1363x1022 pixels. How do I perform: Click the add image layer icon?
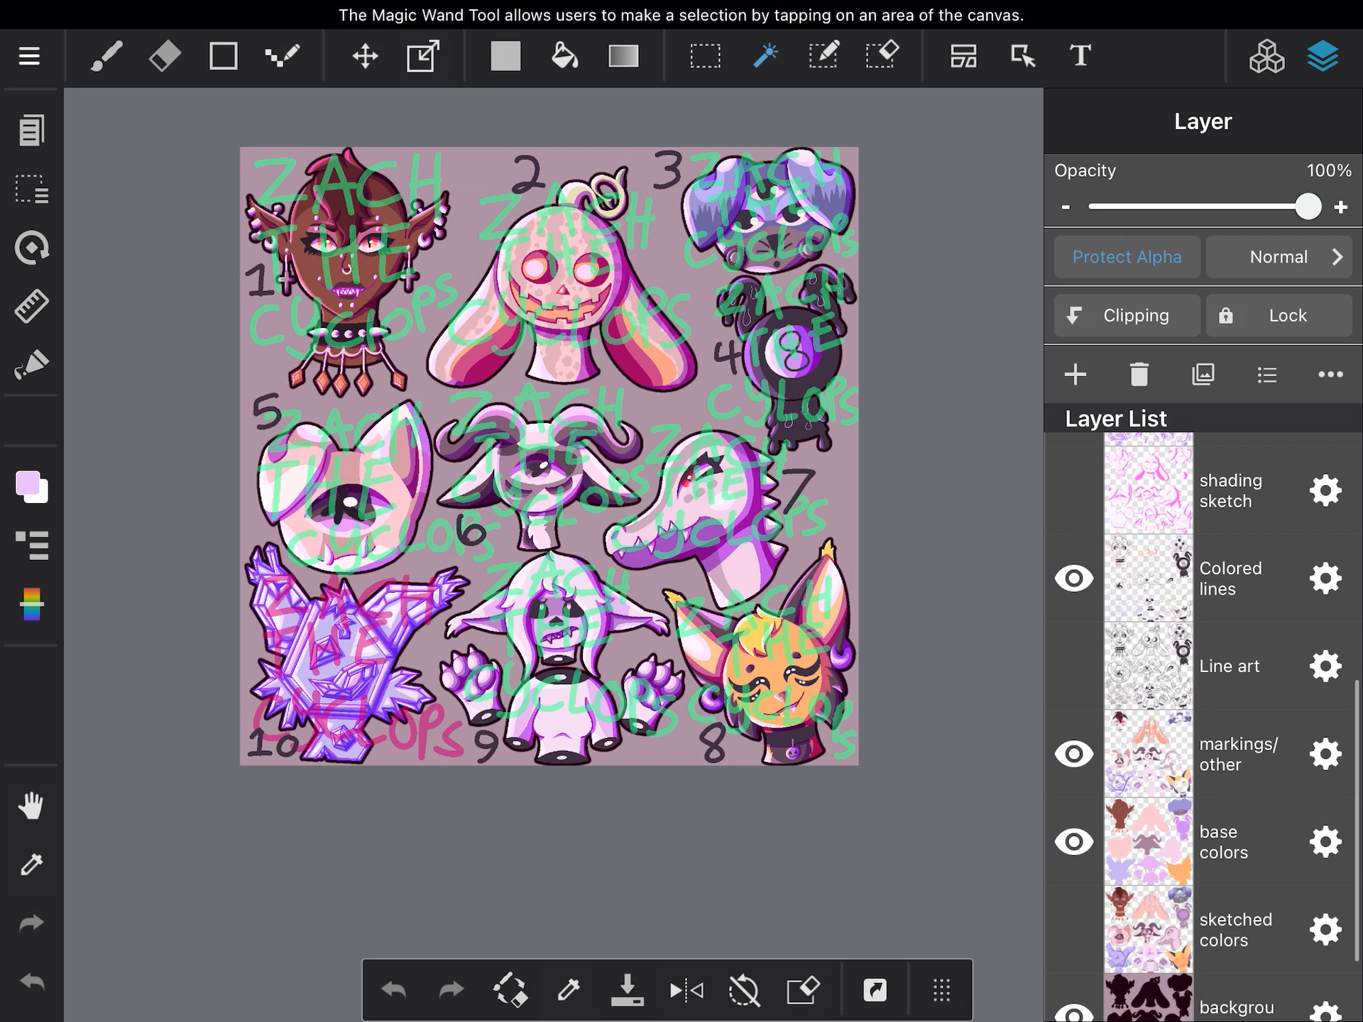[x=1203, y=374]
